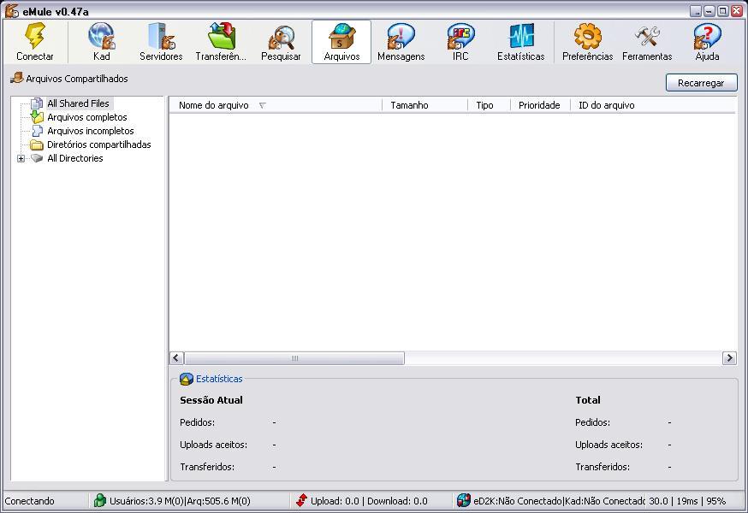
Task: Click Upload: 0.0 | Download: 0.0 status
Action: pyautogui.click(x=369, y=501)
